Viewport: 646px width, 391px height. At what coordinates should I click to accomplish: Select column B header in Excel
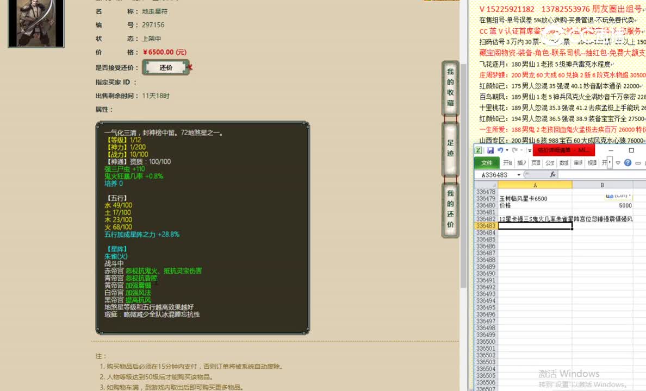[602, 185]
